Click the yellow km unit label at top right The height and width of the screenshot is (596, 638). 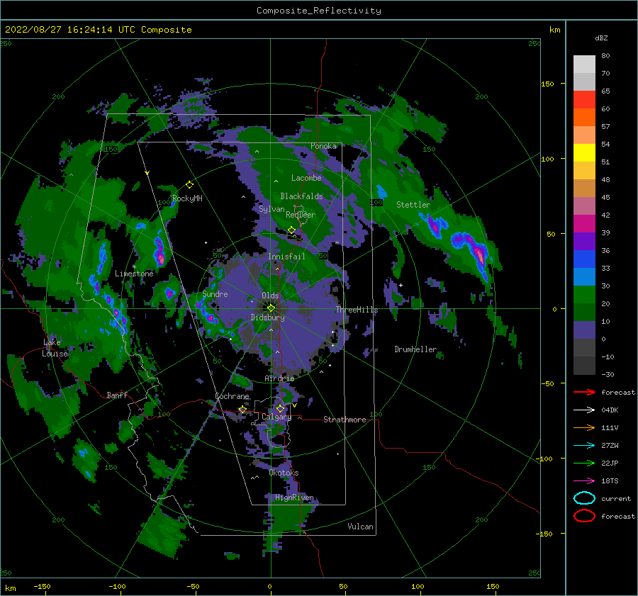click(554, 30)
